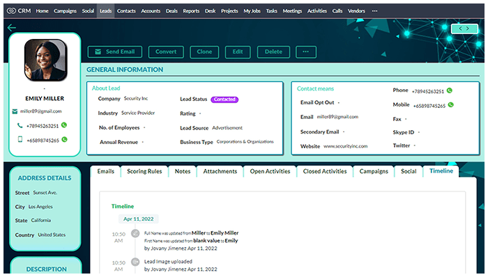This screenshot has height=277, width=488.
Task: Open the more actions ellipsis button next to Delete
Action: tap(305, 52)
